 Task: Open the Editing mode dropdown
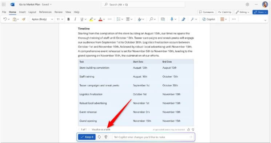(x=243, y=12)
